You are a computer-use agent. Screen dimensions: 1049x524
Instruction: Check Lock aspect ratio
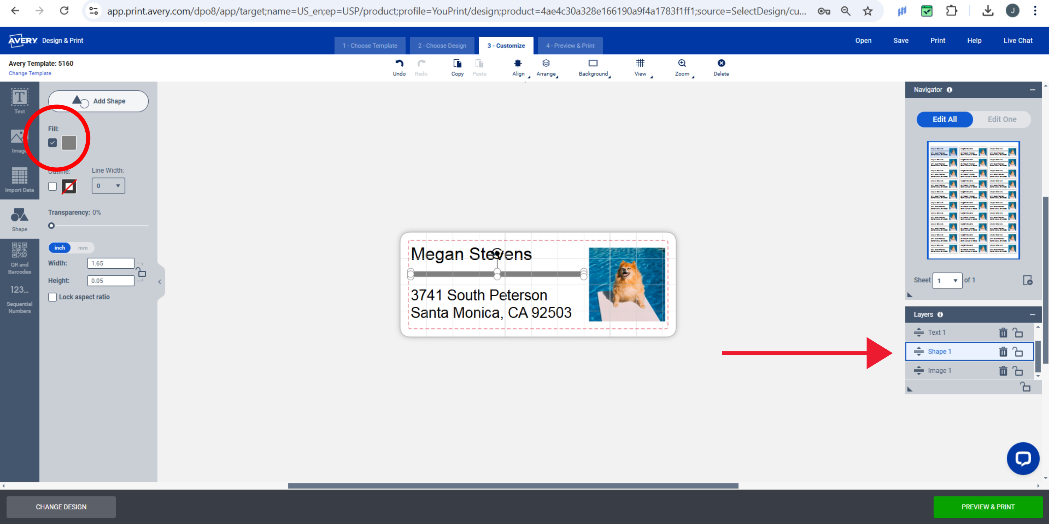[x=52, y=297]
